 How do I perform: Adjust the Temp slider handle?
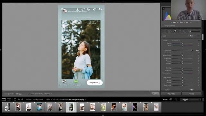point(183,43)
